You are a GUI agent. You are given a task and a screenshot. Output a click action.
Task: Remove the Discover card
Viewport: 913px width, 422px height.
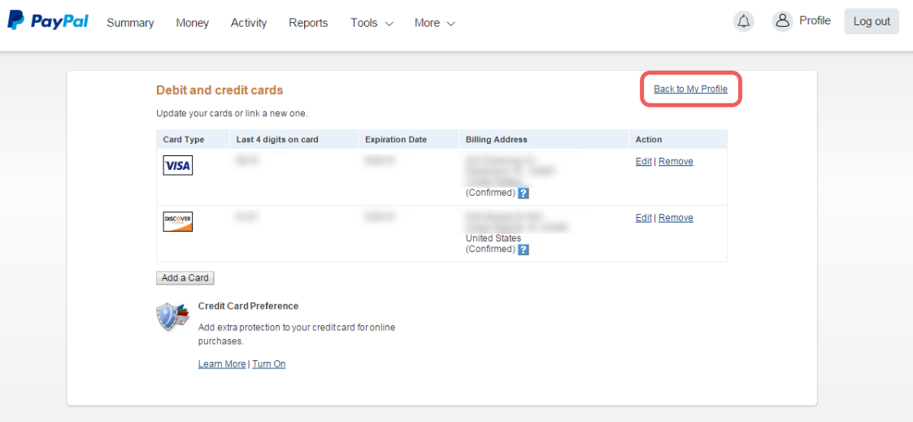[x=676, y=218]
